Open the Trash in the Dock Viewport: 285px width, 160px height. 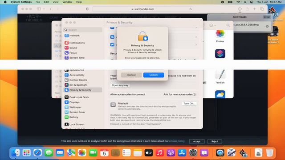tap(269, 153)
